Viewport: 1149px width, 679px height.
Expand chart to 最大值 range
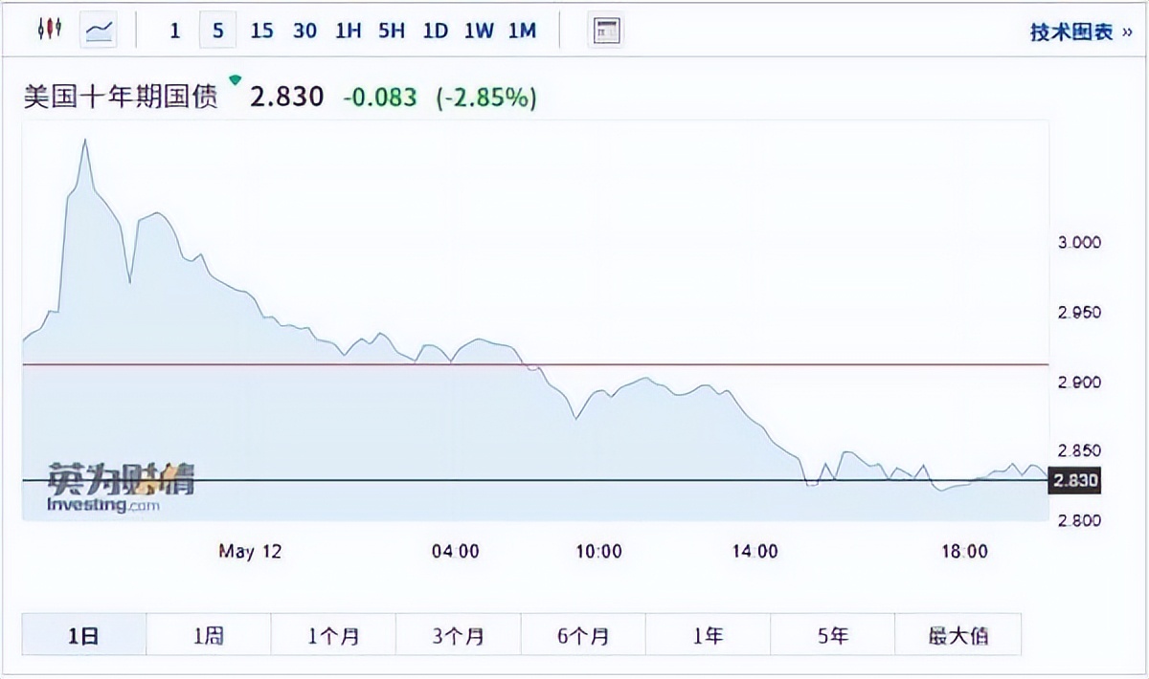tap(957, 635)
